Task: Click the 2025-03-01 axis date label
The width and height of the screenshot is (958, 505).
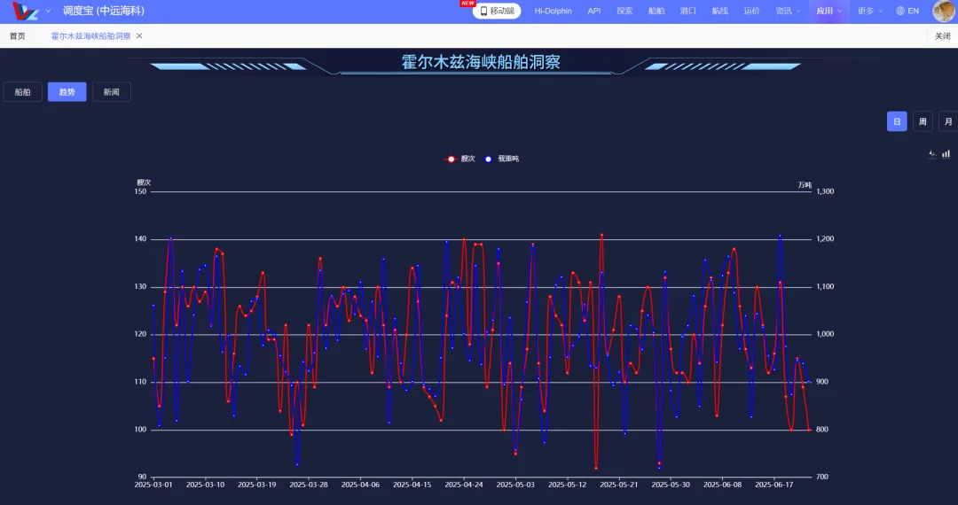Action: [x=153, y=485]
